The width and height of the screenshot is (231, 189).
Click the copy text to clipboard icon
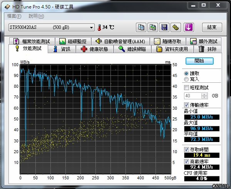point(141,27)
